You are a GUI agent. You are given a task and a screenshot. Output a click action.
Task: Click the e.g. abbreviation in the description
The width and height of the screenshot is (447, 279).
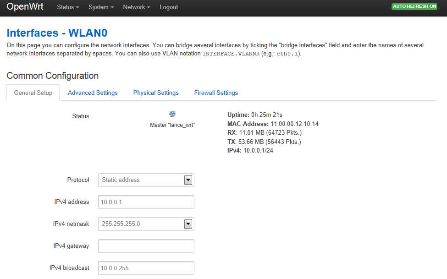pos(268,54)
